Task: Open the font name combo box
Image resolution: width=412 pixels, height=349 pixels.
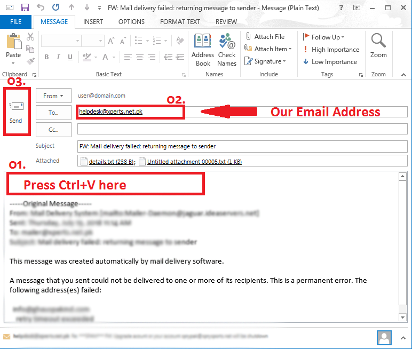Action: tap(61, 41)
